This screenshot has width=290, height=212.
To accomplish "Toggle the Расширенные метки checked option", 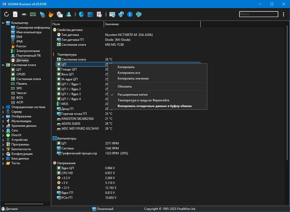I will click(x=133, y=95).
